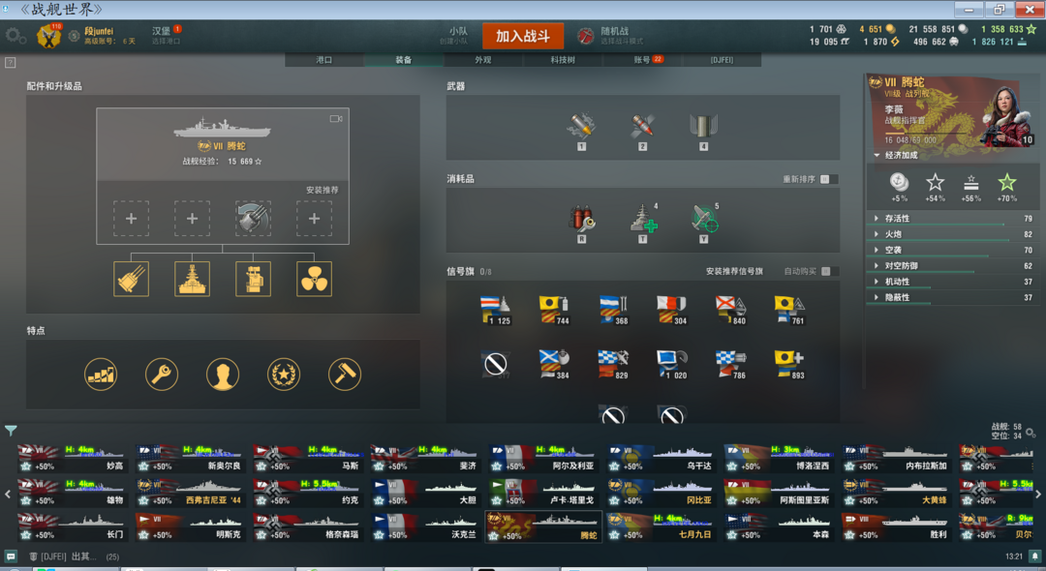Select the 长门 ship in the carousel

pyautogui.click(x=72, y=527)
